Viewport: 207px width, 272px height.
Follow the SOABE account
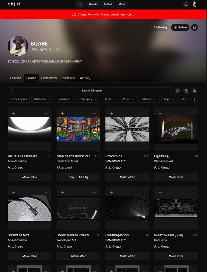pos(180,28)
